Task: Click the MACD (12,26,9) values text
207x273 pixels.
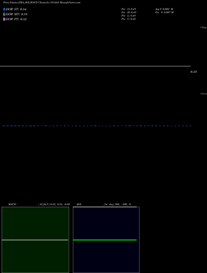Action: [54, 204]
